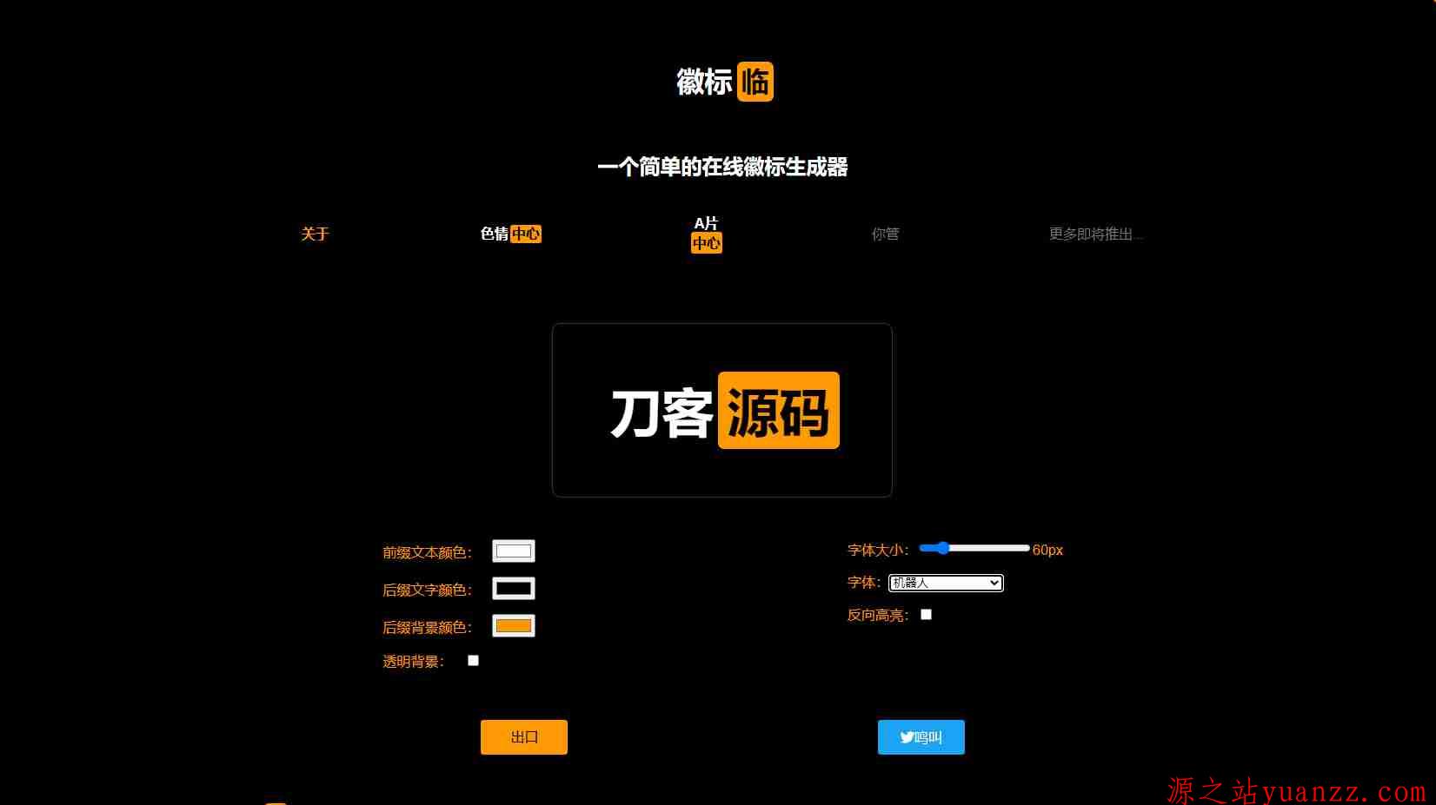The height and width of the screenshot is (805, 1436).
Task: Select the A片中心 vertical logo tab
Action: 707,234
